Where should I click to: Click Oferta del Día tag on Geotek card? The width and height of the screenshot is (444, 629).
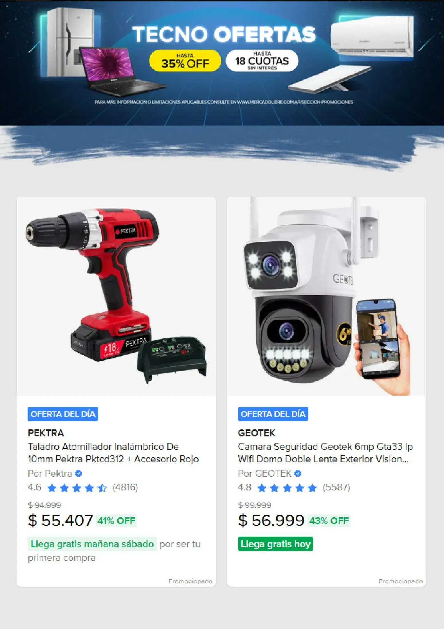(273, 414)
